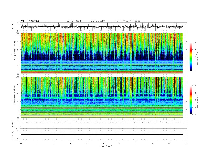Click inside the ch.1 frequency spectrogram

[x=102, y=54]
